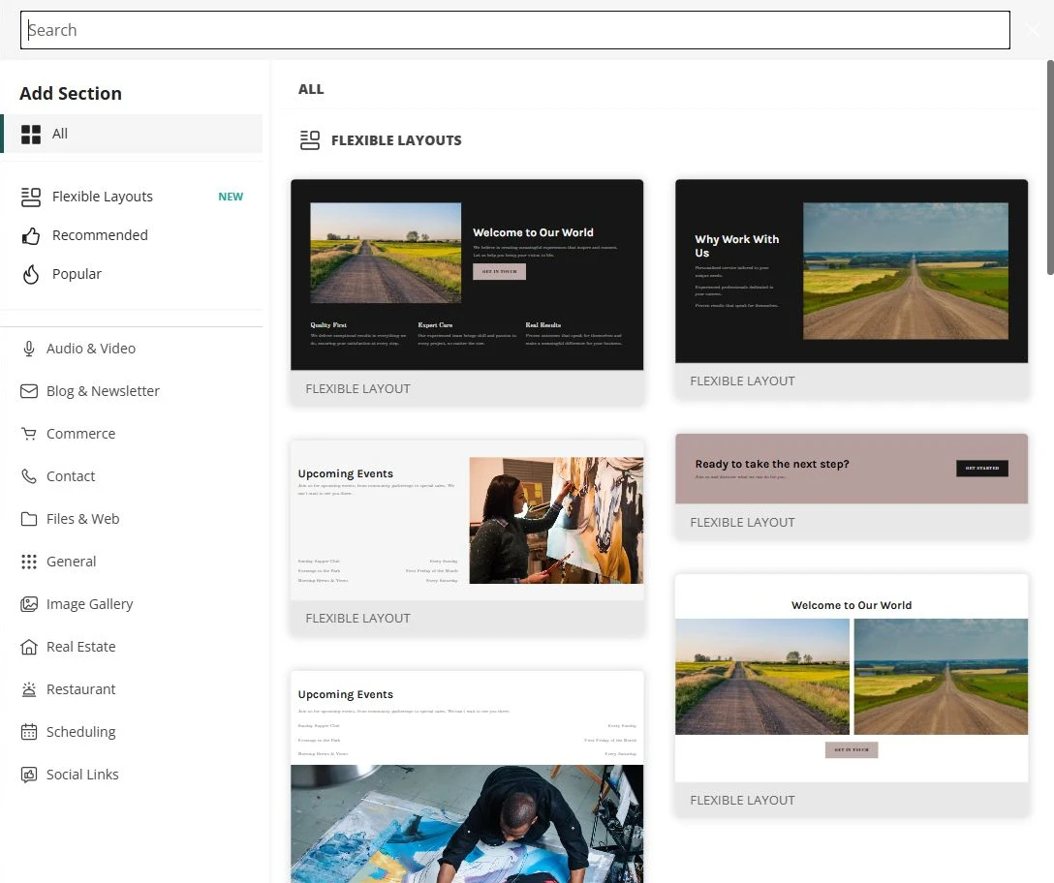Choose Ready to take the next step layout
Image resolution: width=1054 pixels, height=883 pixels.
pos(852,487)
